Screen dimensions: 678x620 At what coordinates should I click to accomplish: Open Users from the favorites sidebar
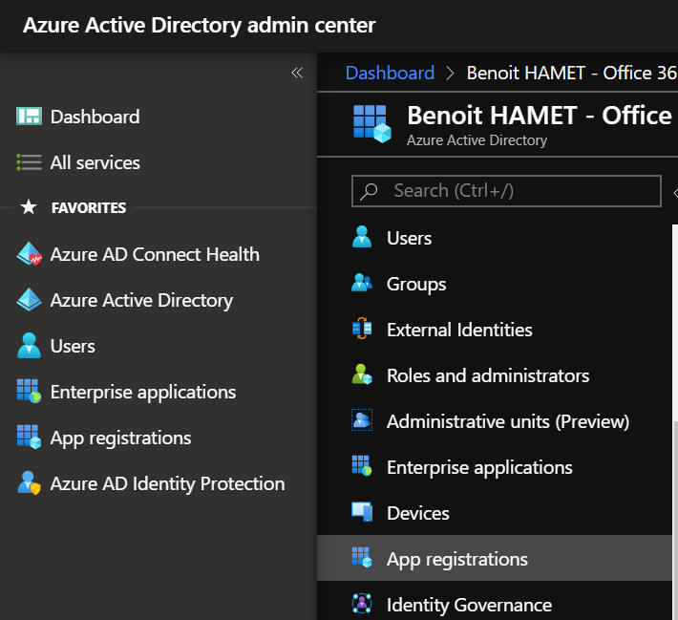tap(73, 346)
